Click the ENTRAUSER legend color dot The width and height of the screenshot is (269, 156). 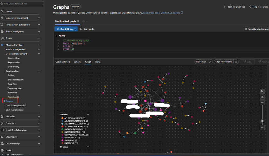pyautogui.click(x=62, y=143)
